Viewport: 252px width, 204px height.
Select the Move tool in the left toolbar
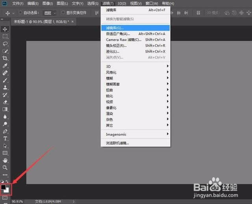click(5, 29)
